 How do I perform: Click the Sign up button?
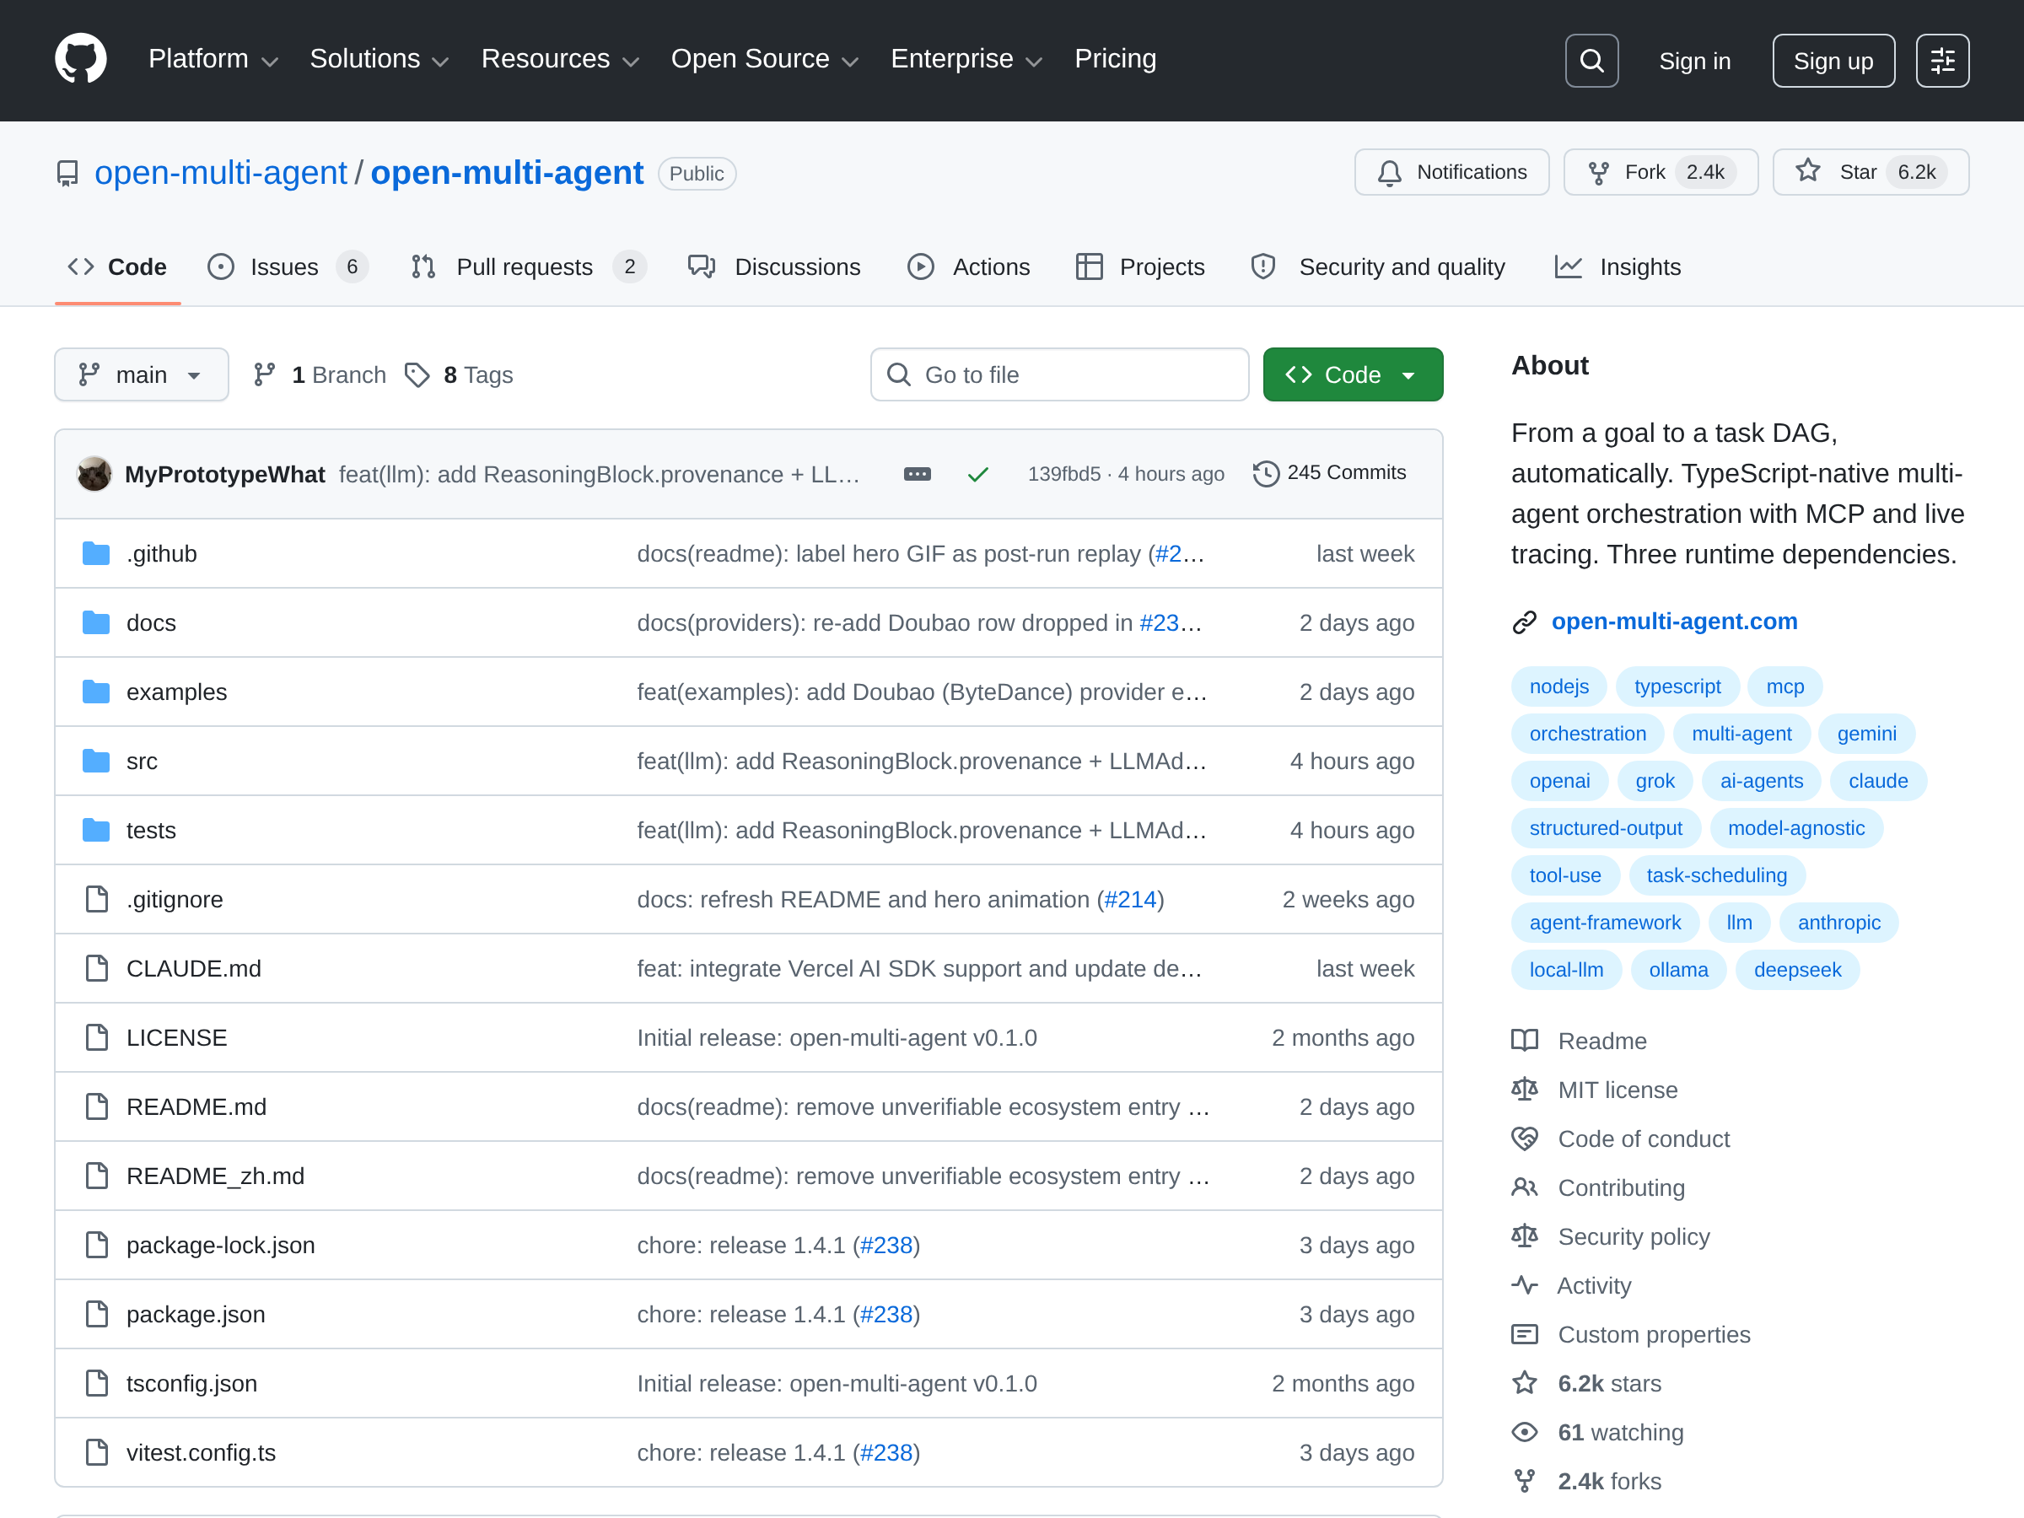(1833, 61)
